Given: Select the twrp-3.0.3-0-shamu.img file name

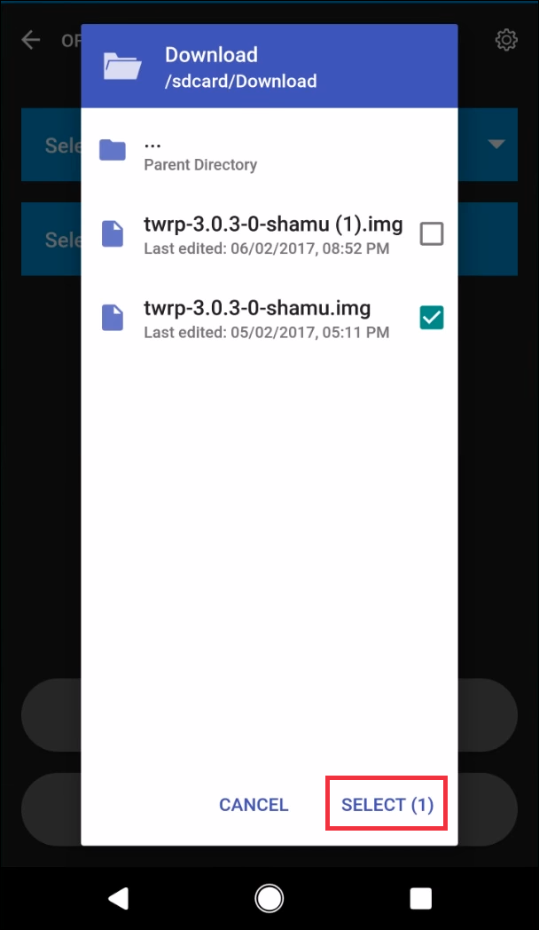Looking at the screenshot, I should [x=257, y=308].
